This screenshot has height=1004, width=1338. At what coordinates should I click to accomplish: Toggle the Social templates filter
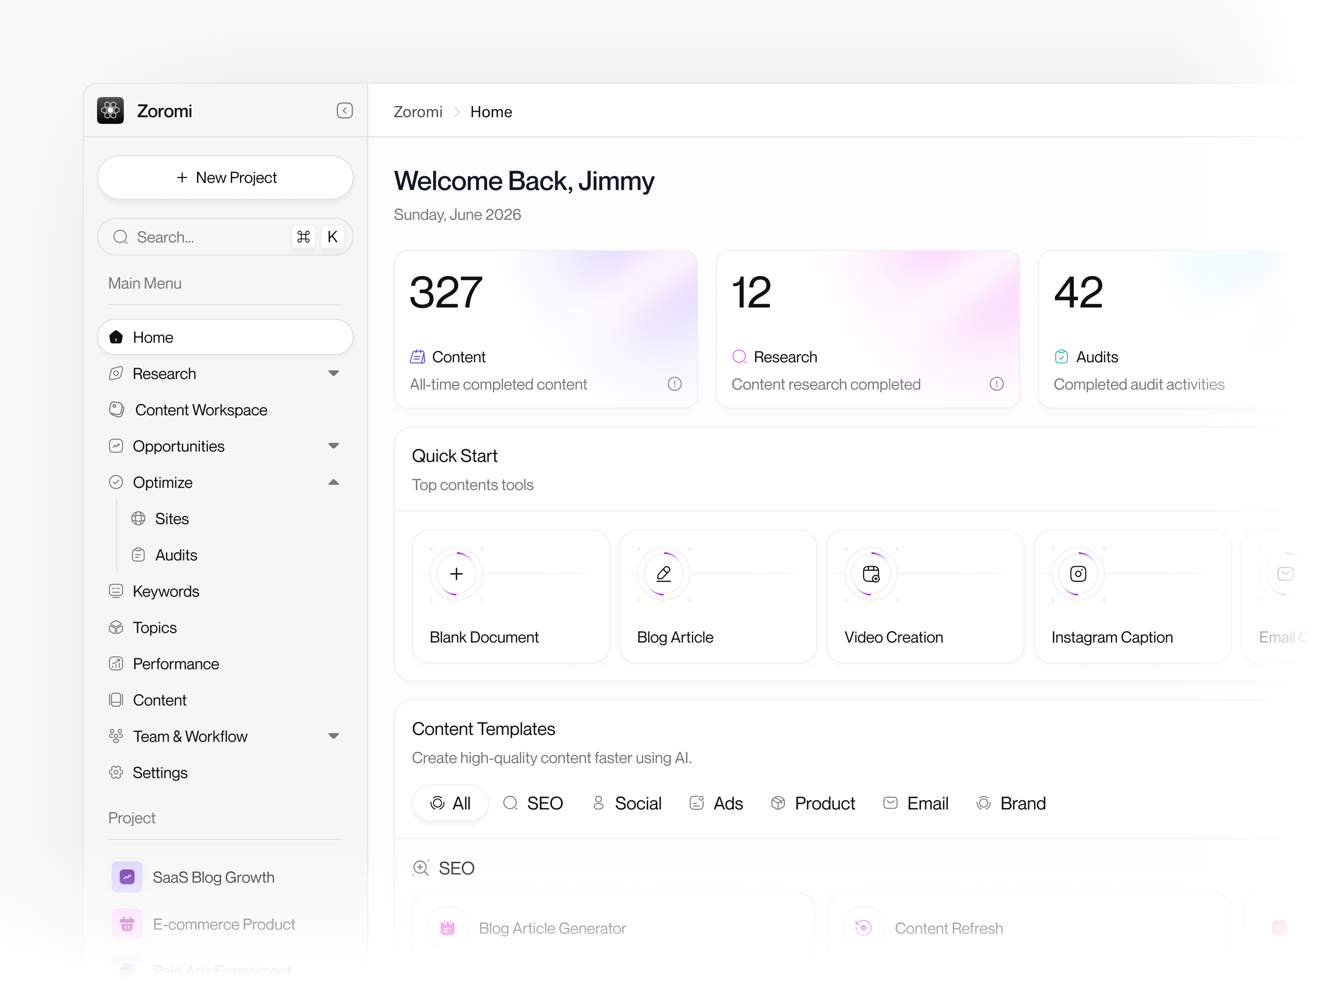(627, 803)
